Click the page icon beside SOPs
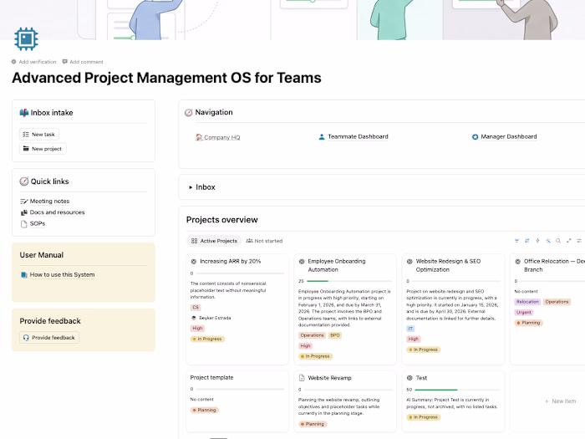This screenshot has height=439, width=585. (x=24, y=224)
